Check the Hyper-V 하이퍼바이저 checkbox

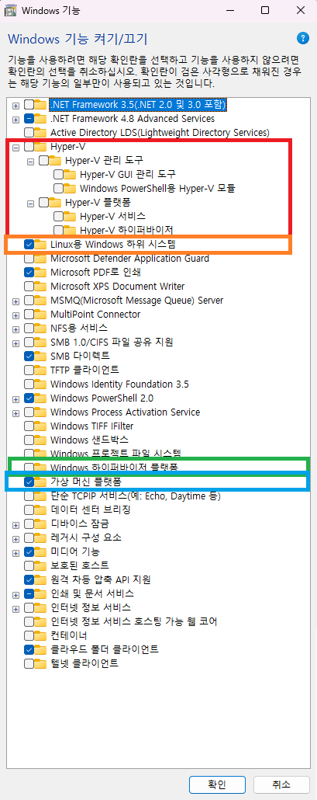58,230
